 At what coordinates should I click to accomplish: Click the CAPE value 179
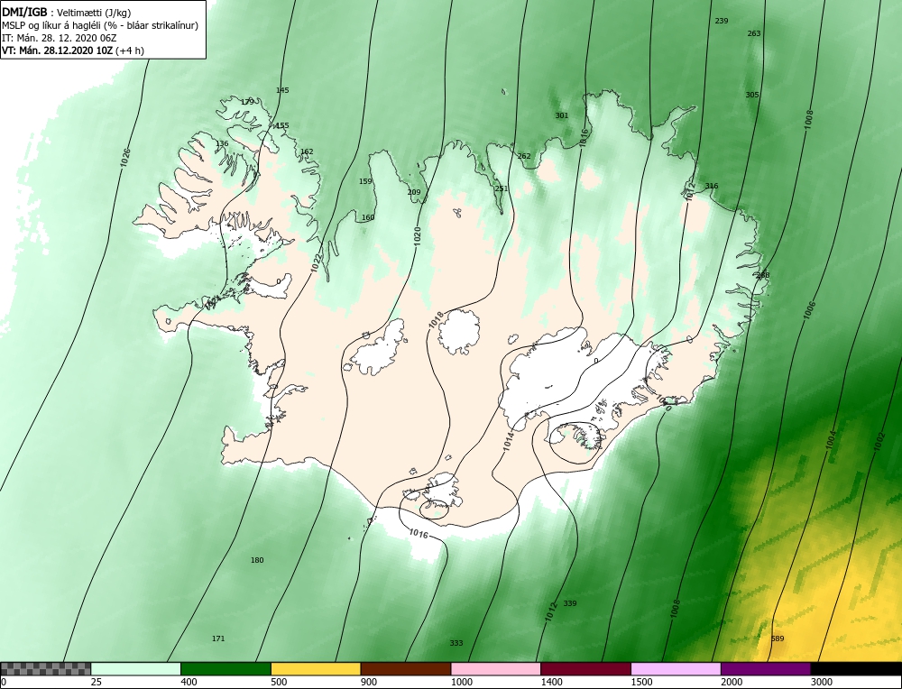coord(247,102)
